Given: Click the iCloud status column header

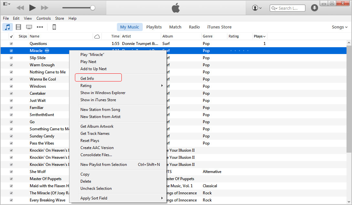Looking at the screenshot, I should 97,37.
